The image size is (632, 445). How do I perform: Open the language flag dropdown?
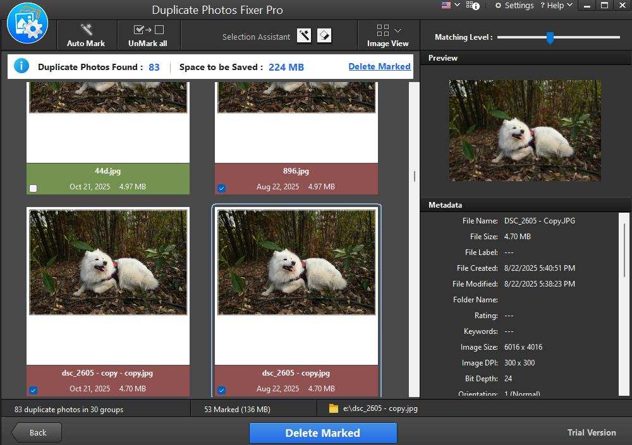click(451, 5)
